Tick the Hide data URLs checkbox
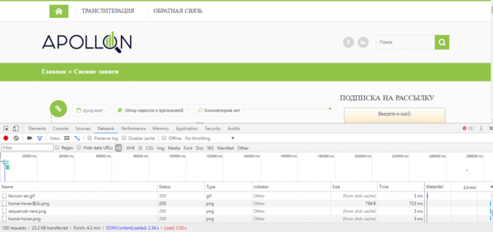493x232 pixels. click(79, 147)
